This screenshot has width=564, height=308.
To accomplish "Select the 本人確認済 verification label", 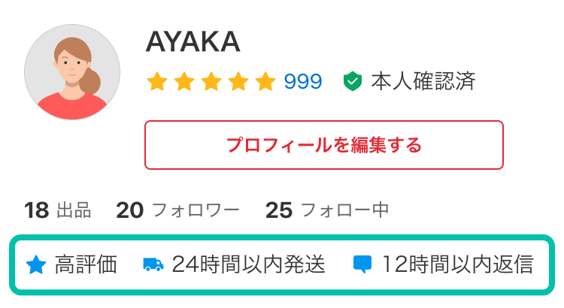I will click(x=423, y=81).
